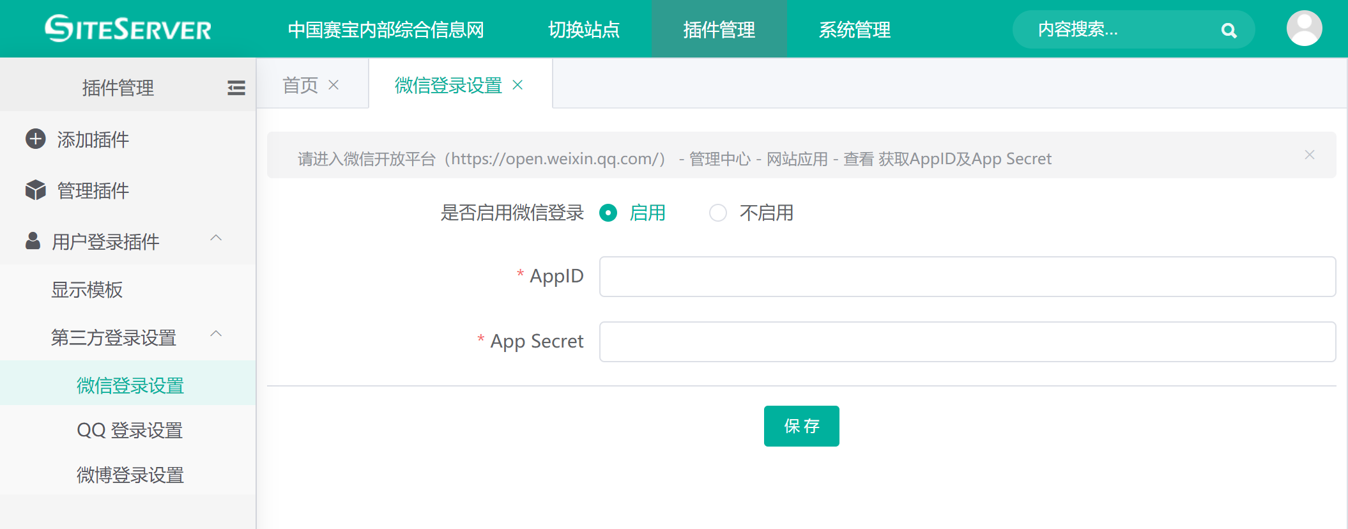Click the user icon beside 用户登录插件
The width and height of the screenshot is (1348, 529).
[x=33, y=241]
